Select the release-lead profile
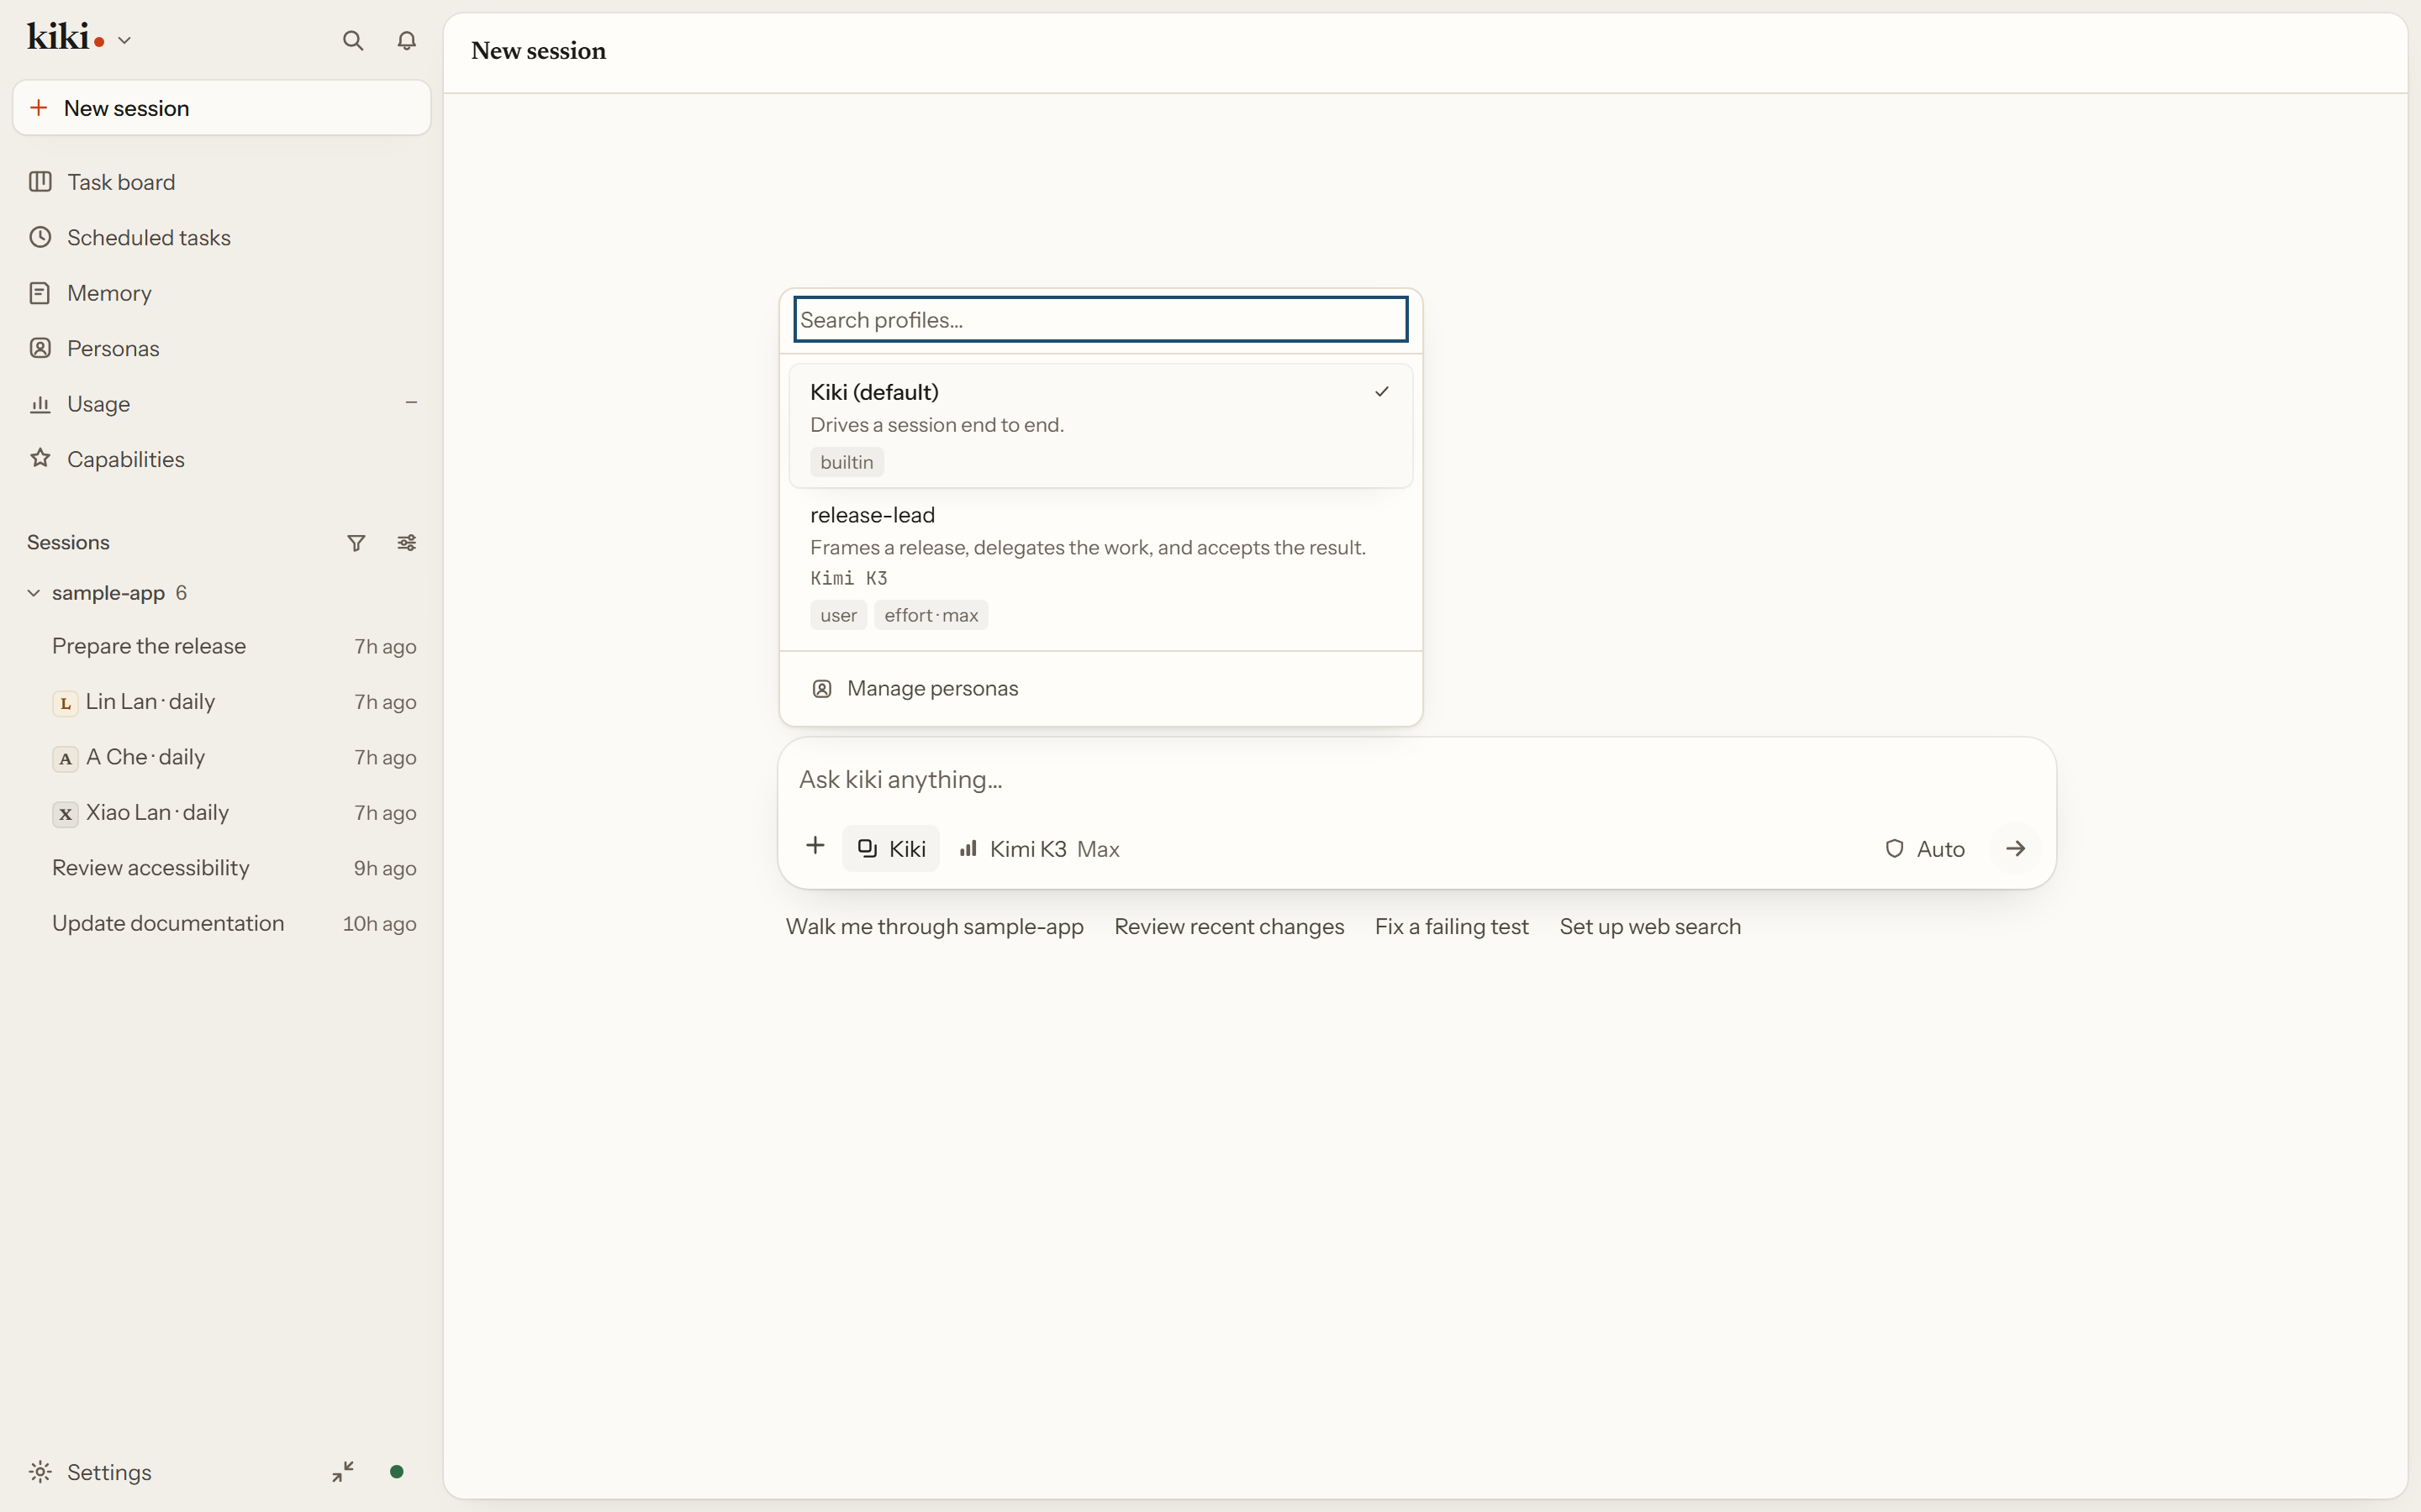This screenshot has height=1512, width=2421. tap(1100, 565)
